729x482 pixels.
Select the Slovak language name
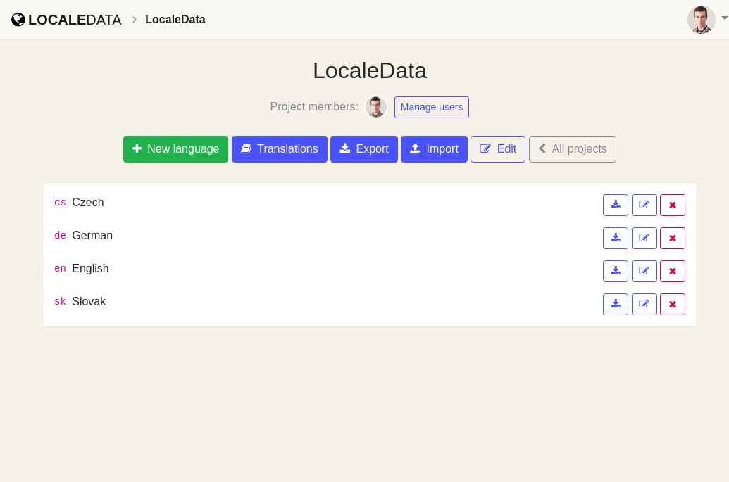coord(89,301)
